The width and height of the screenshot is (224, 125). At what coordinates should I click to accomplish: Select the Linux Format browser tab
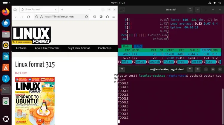pos(39,10)
